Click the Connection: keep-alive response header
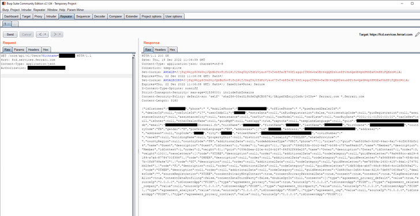The width and height of the screenshot is (420, 216). tap(162, 68)
